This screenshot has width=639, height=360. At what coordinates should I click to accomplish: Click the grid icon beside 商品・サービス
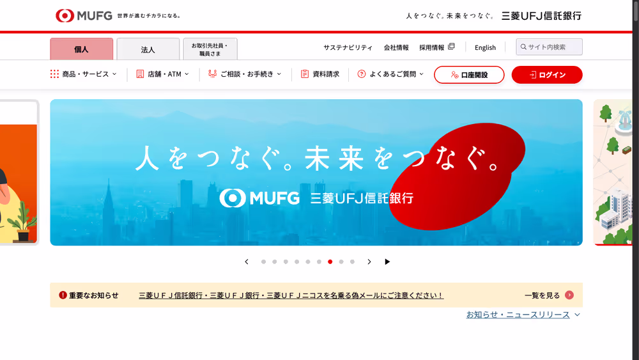(54, 74)
